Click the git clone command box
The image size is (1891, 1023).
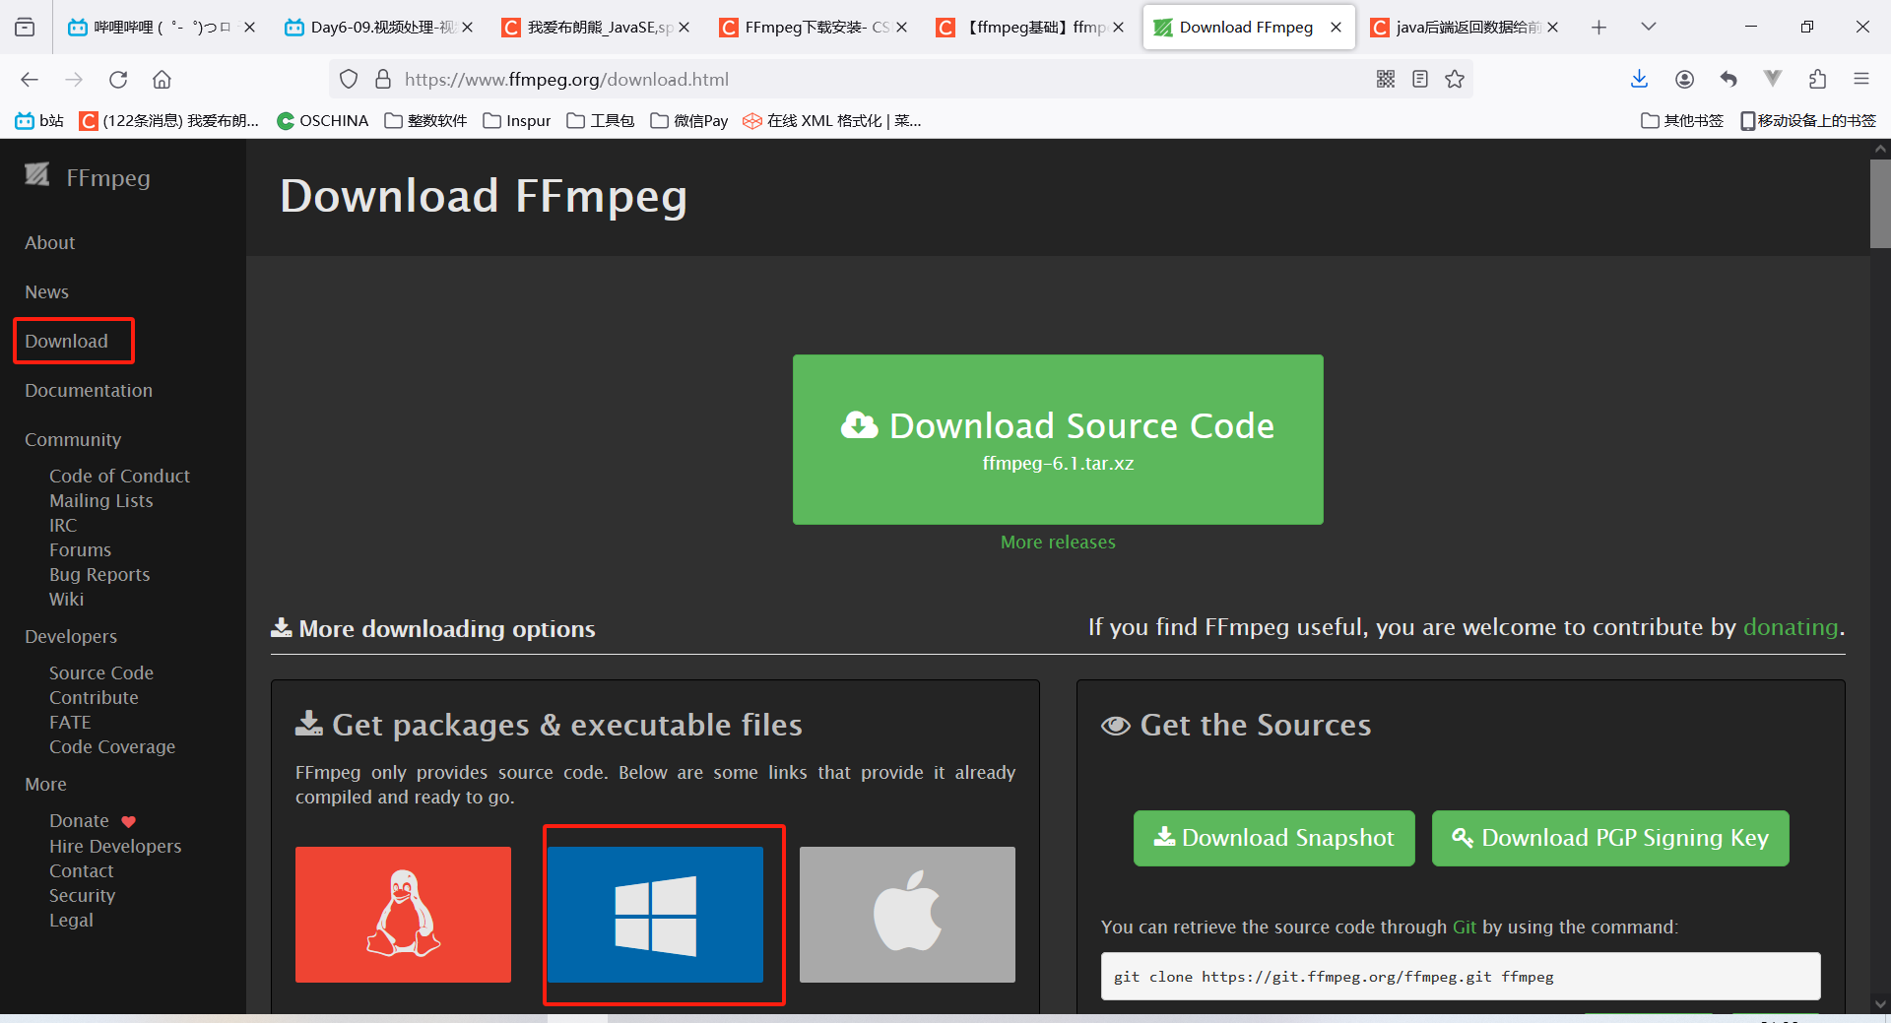tap(1461, 977)
